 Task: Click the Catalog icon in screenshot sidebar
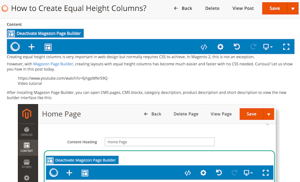tap(27, 131)
